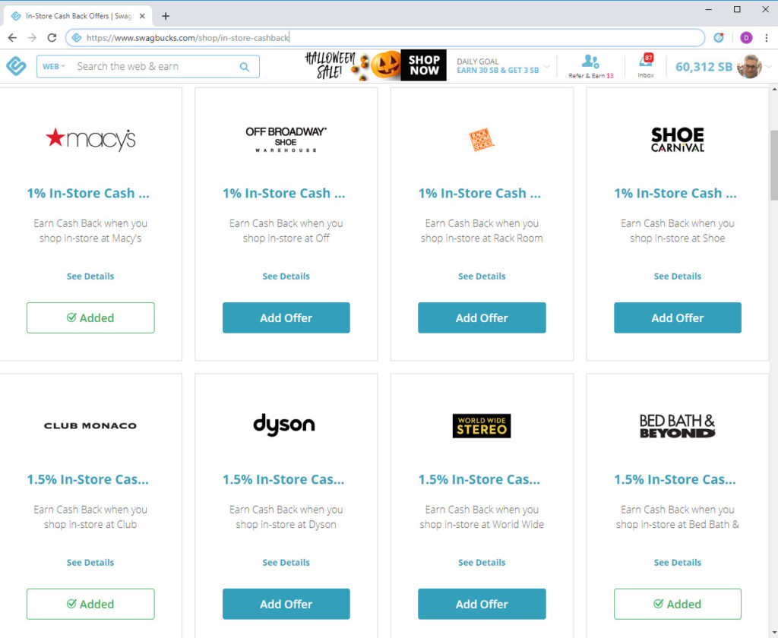This screenshot has width=778, height=638.
Task: Toggle the Added button for Macy's offer
Action: click(90, 317)
